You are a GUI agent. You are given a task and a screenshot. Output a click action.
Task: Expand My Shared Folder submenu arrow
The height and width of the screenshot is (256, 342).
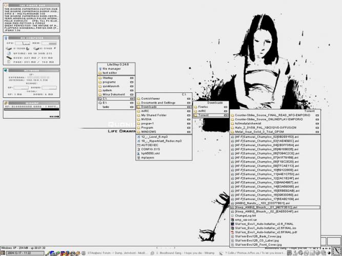189,115
